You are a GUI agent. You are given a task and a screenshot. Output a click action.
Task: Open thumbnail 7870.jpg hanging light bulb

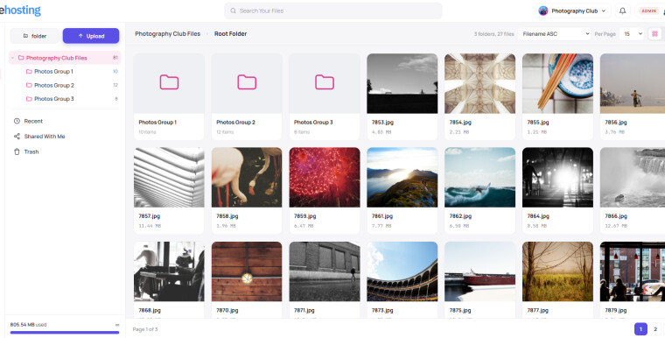pos(247,271)
